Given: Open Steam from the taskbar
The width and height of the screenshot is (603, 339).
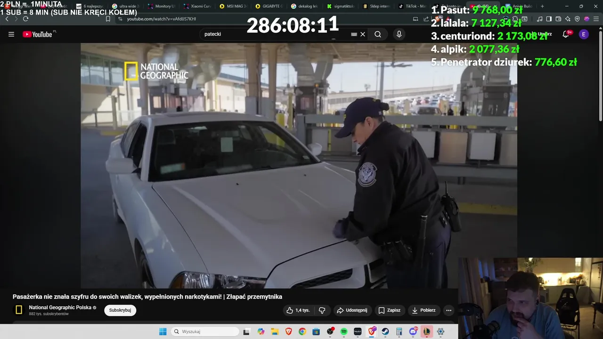Looking at the screenshot, I should [x=385, y=331].
